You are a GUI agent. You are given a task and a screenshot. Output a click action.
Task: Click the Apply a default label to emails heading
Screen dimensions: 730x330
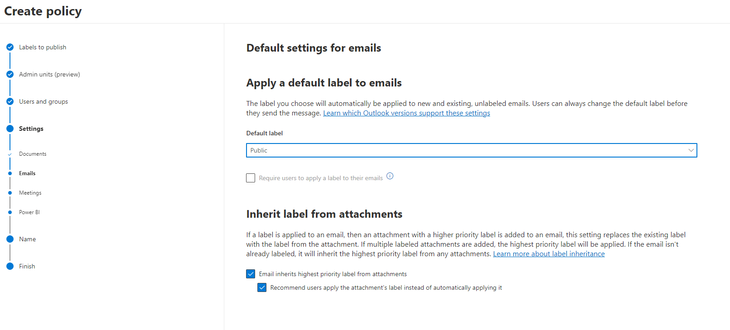click(324, 83)
